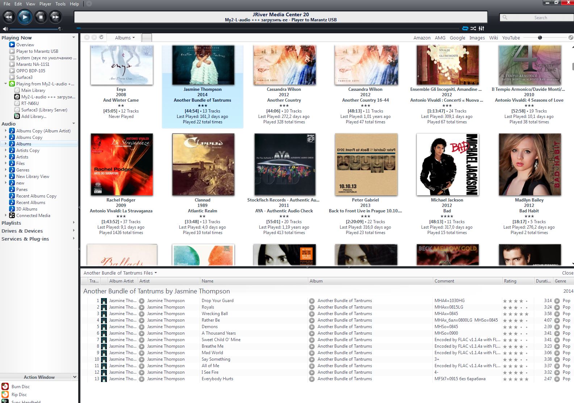Expand the Playlists section
Viewport: 574px width, 403px height.
[x=74, y=223]
